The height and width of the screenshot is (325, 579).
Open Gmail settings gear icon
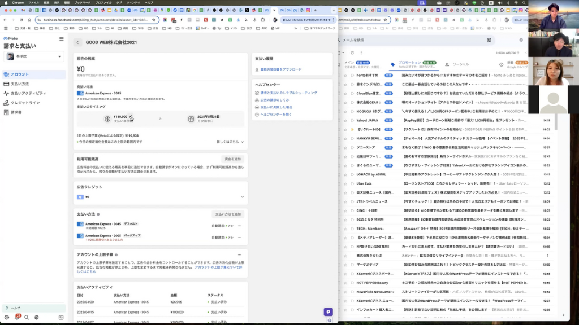point(521,40)
